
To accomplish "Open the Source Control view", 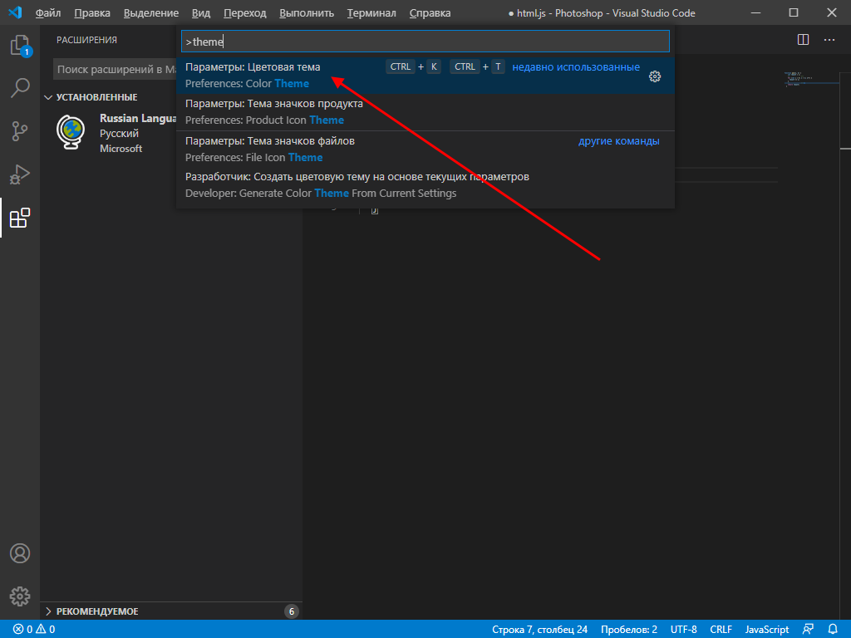I will [20, 131].
